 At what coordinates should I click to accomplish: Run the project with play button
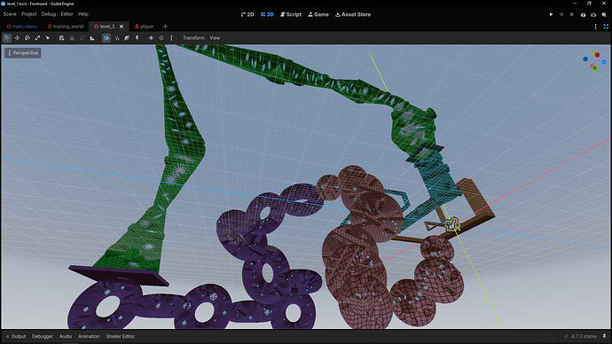coord(551,14)
